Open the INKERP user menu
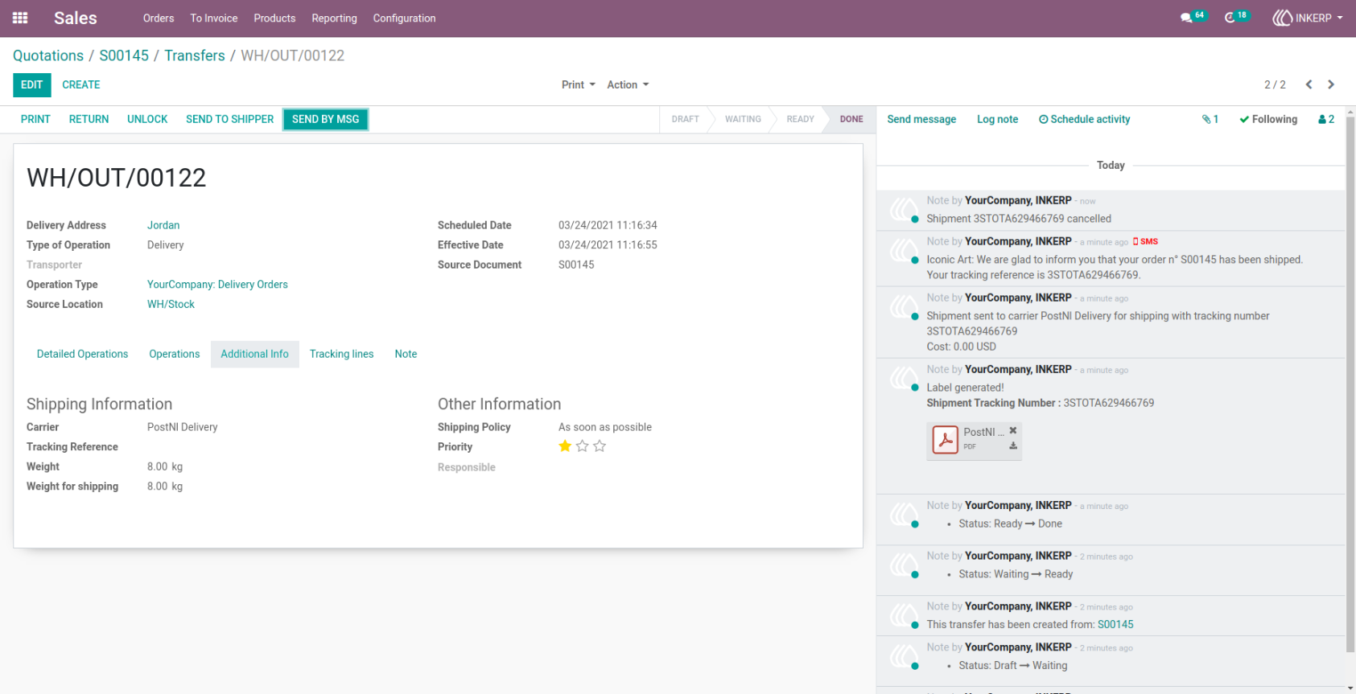This screenshot has height=694, width=1356. [x=1308, y=18]
